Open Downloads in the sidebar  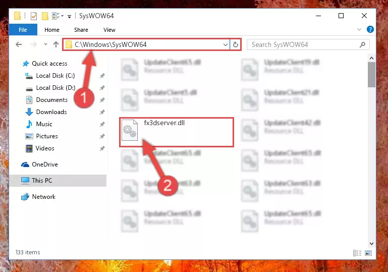(46, 112)
